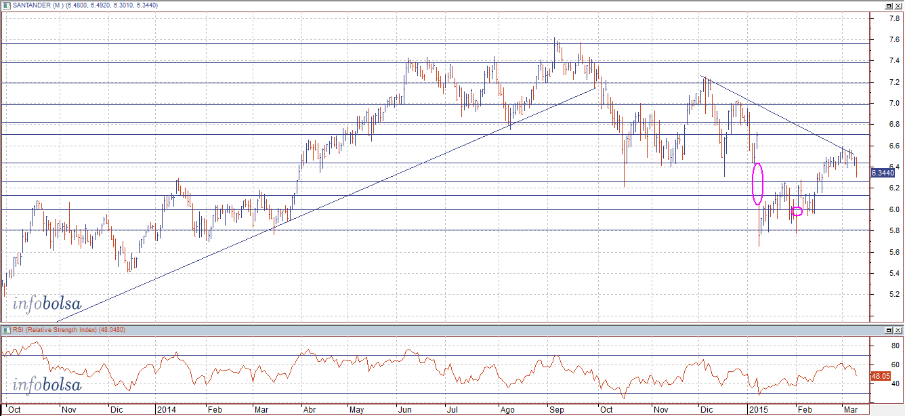This screenshot has height=416, width=905.
Task: Click the Abr month label
Action: pyautogui.click(x=310, y=410)
